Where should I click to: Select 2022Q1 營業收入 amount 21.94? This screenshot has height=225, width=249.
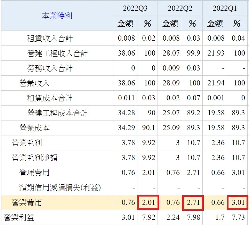click(216, 83)
